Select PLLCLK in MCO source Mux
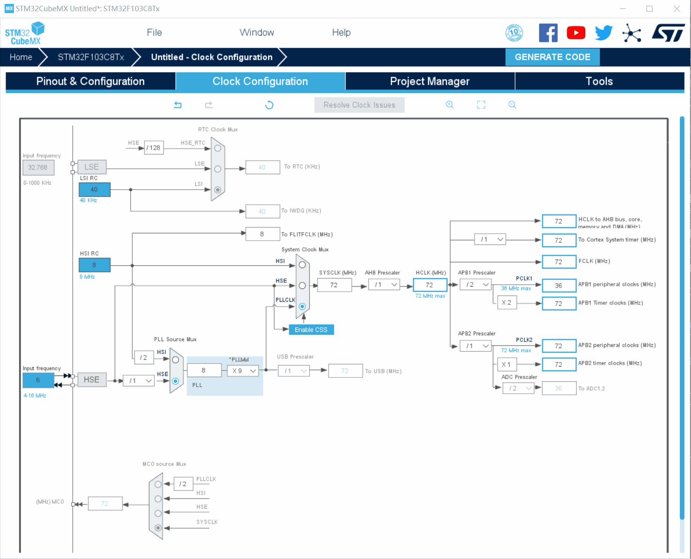The height and width of the screenshot is (559, 691). [158, 484]
